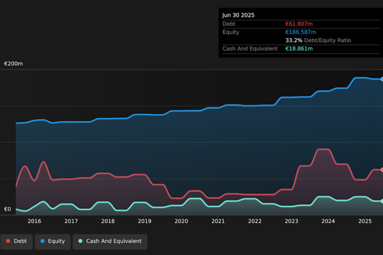Click the Jun 30 2025 tooltip date
Screen dimensions: 383x255
click(x=238, y=15)
